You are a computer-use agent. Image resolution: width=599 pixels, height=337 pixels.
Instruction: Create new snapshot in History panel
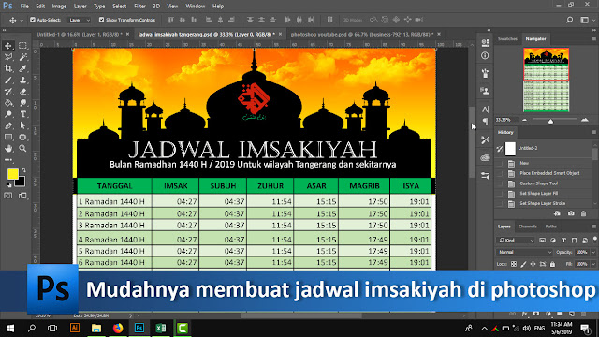[x=571, y=213]
